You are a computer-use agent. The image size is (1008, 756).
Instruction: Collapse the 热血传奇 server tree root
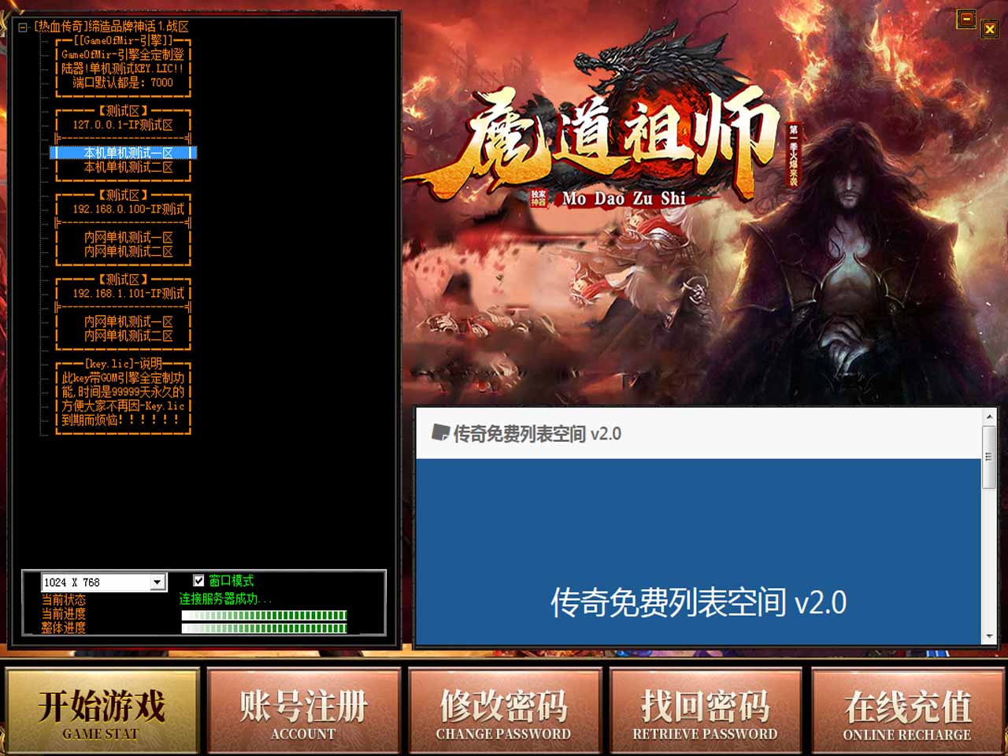23,27
